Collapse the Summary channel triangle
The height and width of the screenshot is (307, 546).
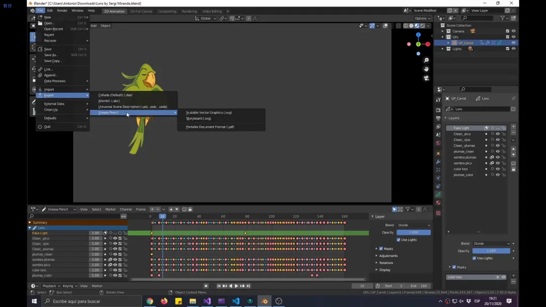[30, 223]
